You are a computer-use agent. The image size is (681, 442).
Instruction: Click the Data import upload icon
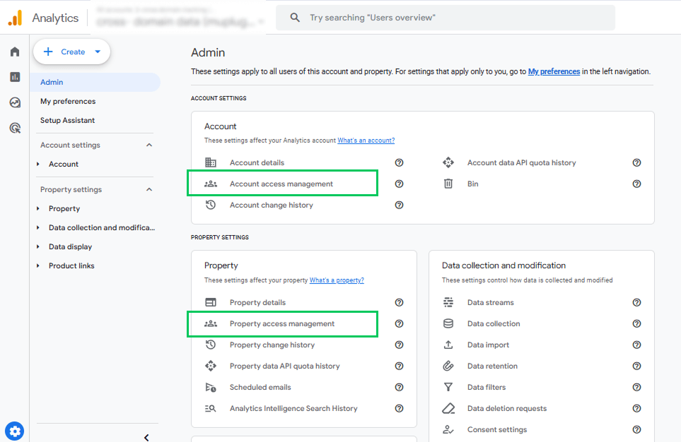point(448,345)
